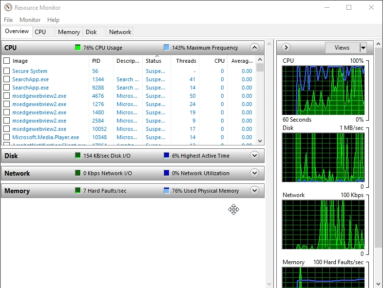
Task: Click the Memory section header title
Action: pos(17,191)
